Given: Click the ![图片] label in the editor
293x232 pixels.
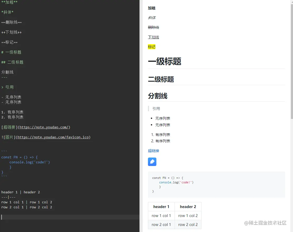Looking at the screenshot, I should pyautogui.click(x=8, y=137).
